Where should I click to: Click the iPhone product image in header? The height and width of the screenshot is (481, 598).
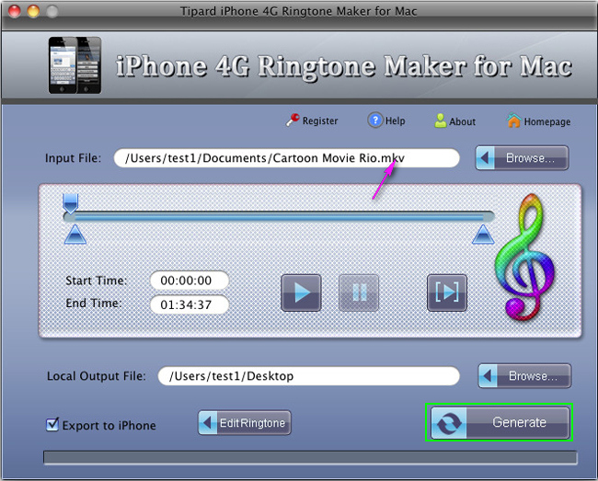[x=75, y=65]
